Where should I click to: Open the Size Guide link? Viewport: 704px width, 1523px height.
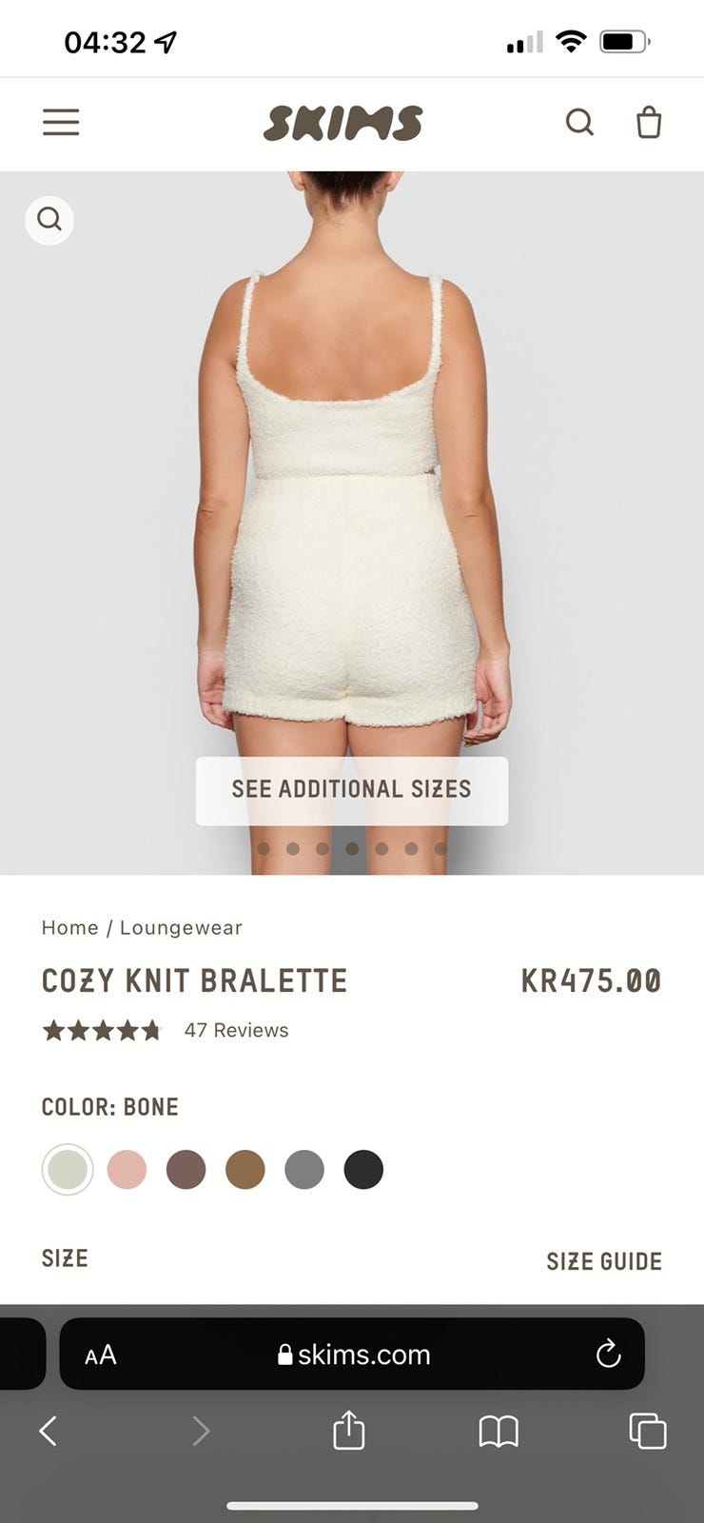604,1261
